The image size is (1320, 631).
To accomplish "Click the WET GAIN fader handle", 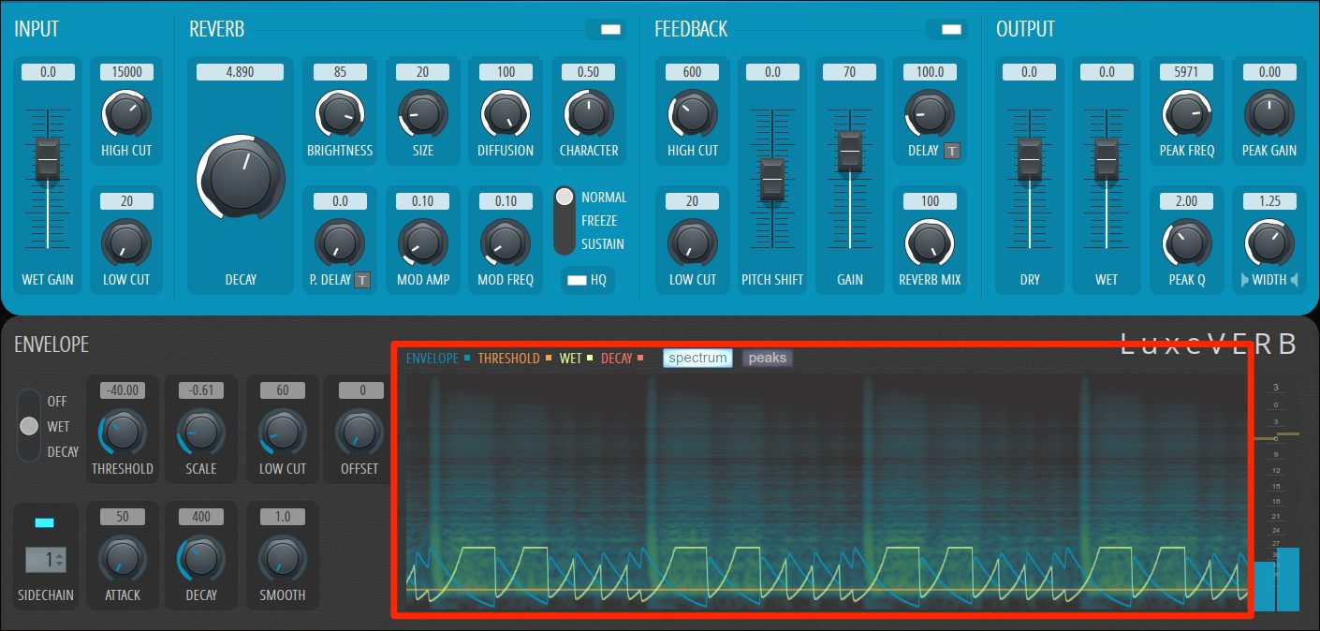I will click(48, 160).
